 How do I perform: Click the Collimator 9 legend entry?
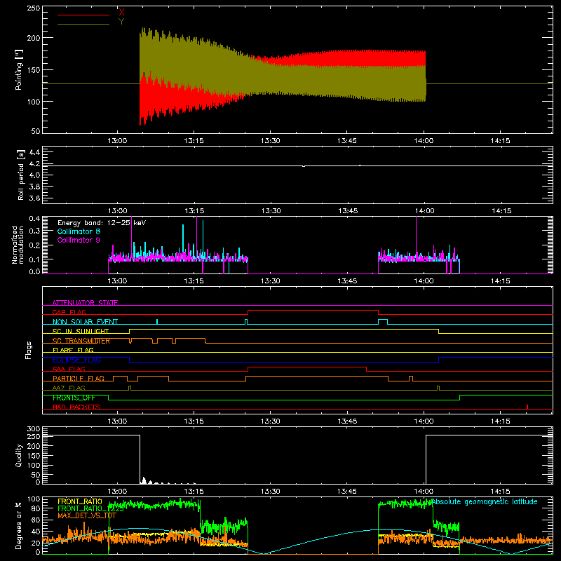click(x=79, y=240)
